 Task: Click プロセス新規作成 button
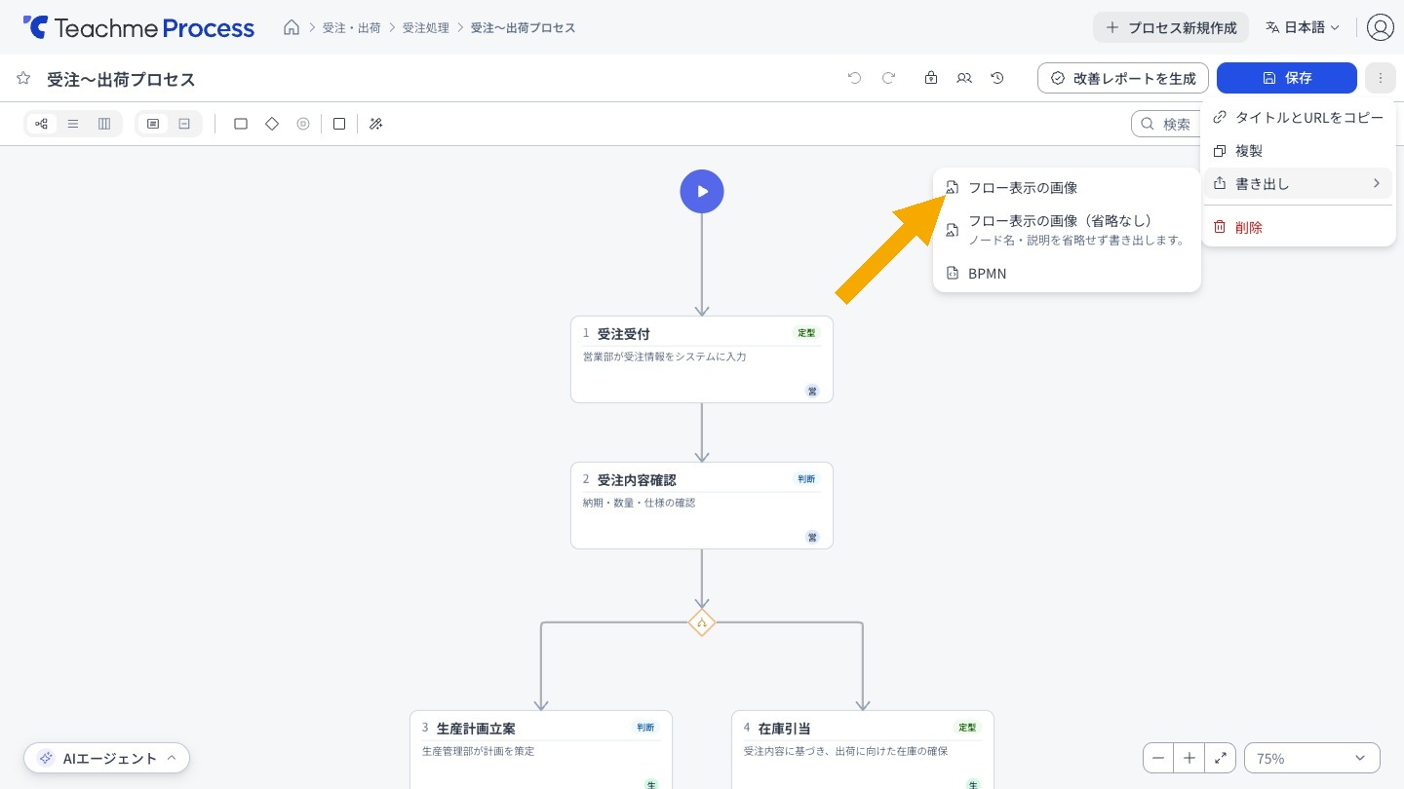(1171, 27)
